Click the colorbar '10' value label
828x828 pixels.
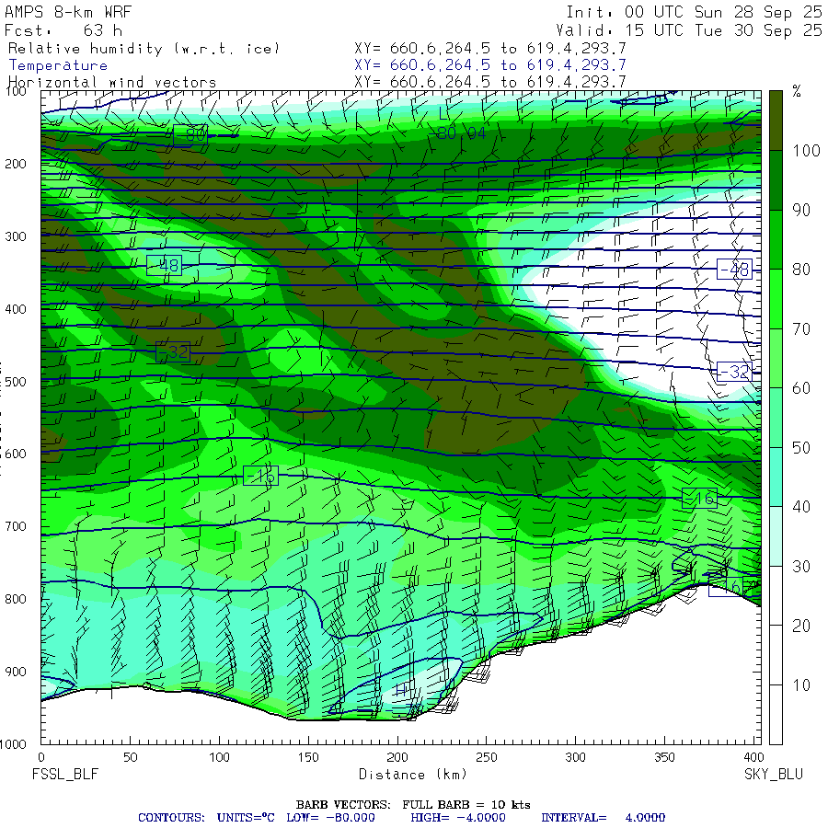click(x=801, y=685)
